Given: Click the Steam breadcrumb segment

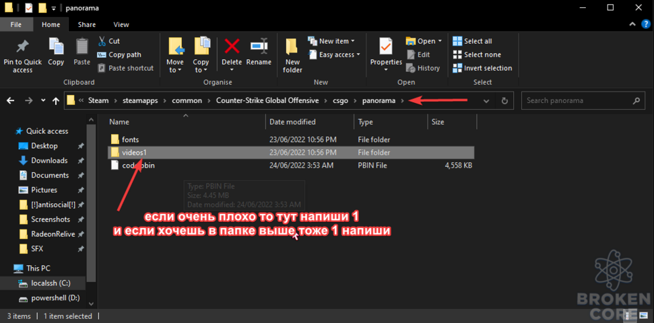Looking at the screenshot, I should (98, 100).
